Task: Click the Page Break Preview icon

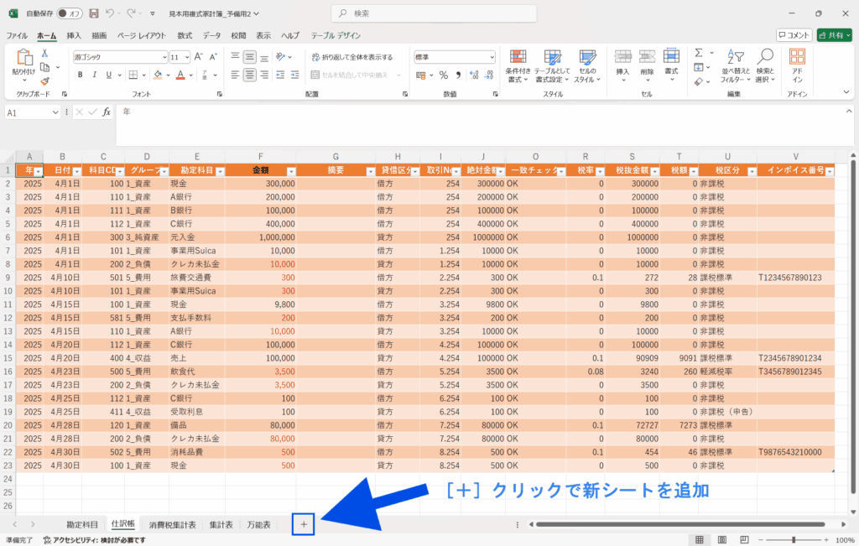Action: (744, 540)
